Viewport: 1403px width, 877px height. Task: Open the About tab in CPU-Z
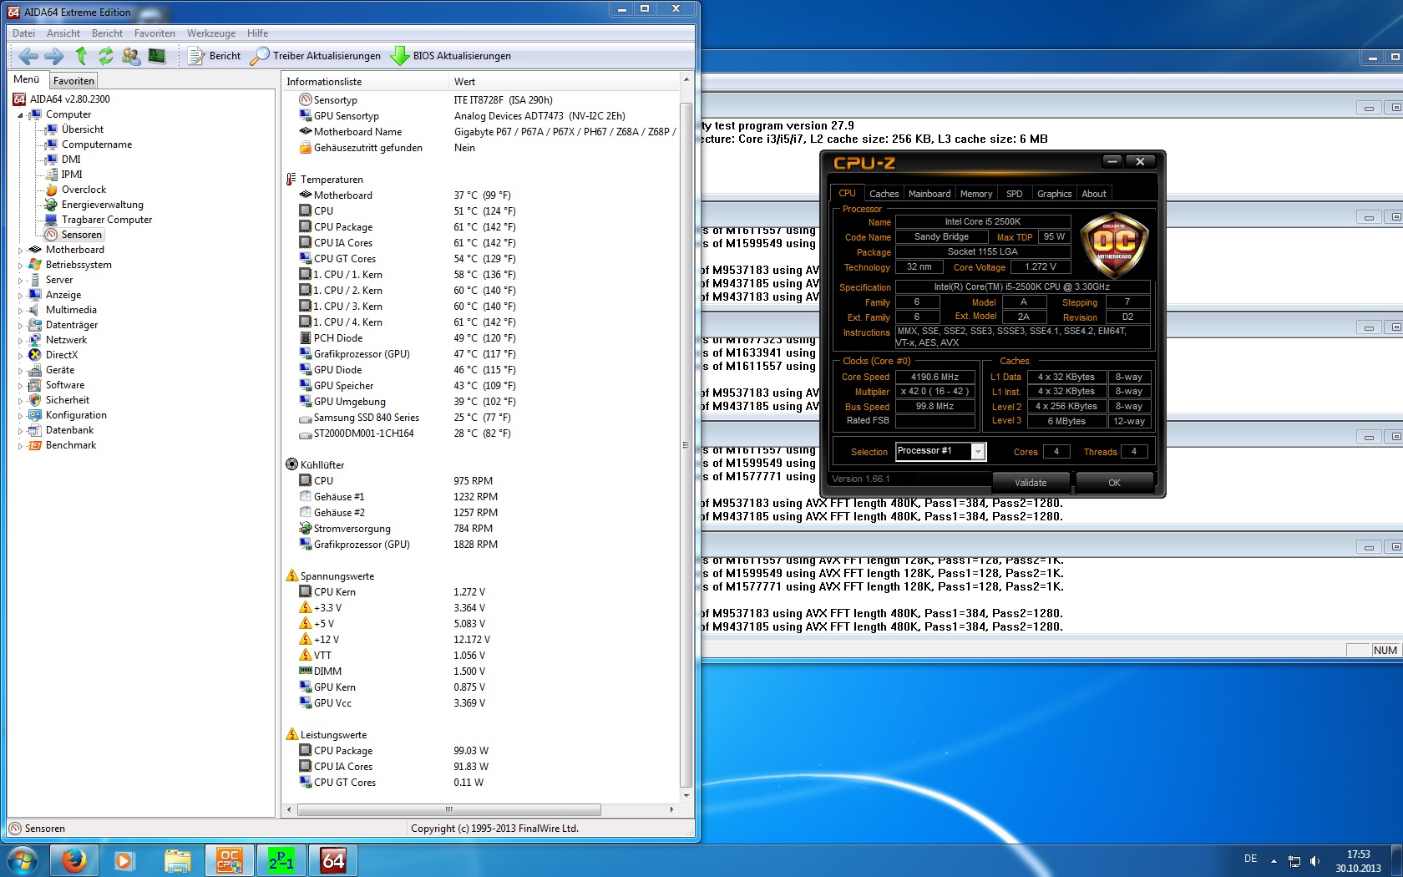[x=1094, y=194]
